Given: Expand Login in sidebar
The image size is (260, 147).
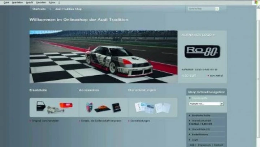Looking at the screenshot, I should coord(193,140).
